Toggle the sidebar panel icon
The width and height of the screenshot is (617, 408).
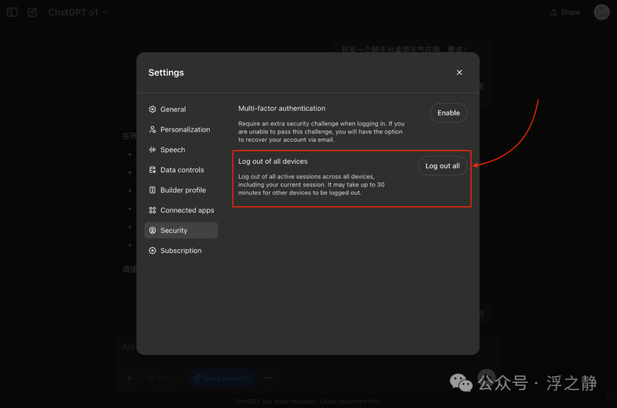[x=12, y=12]
